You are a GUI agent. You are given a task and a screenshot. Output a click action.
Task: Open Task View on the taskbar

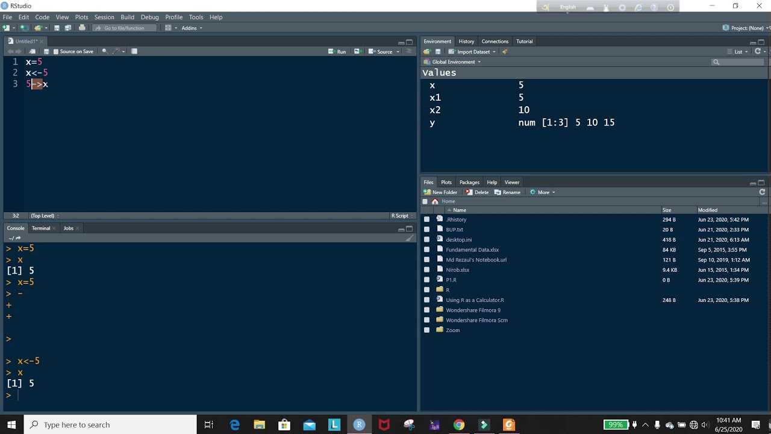point(209,425)
